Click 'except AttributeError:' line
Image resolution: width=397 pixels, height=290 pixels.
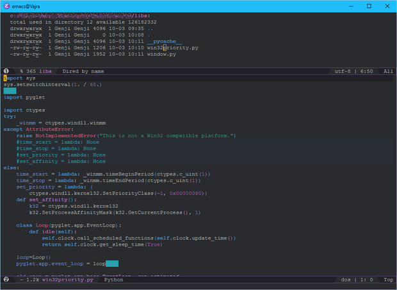point(38,130)
